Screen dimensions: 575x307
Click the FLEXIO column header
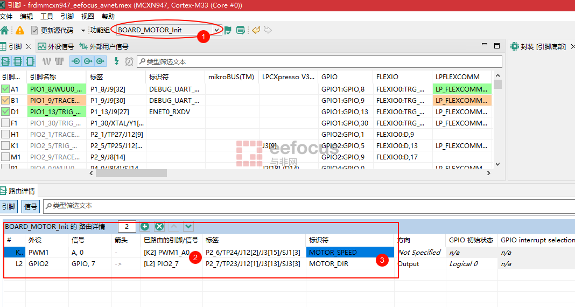402,76
